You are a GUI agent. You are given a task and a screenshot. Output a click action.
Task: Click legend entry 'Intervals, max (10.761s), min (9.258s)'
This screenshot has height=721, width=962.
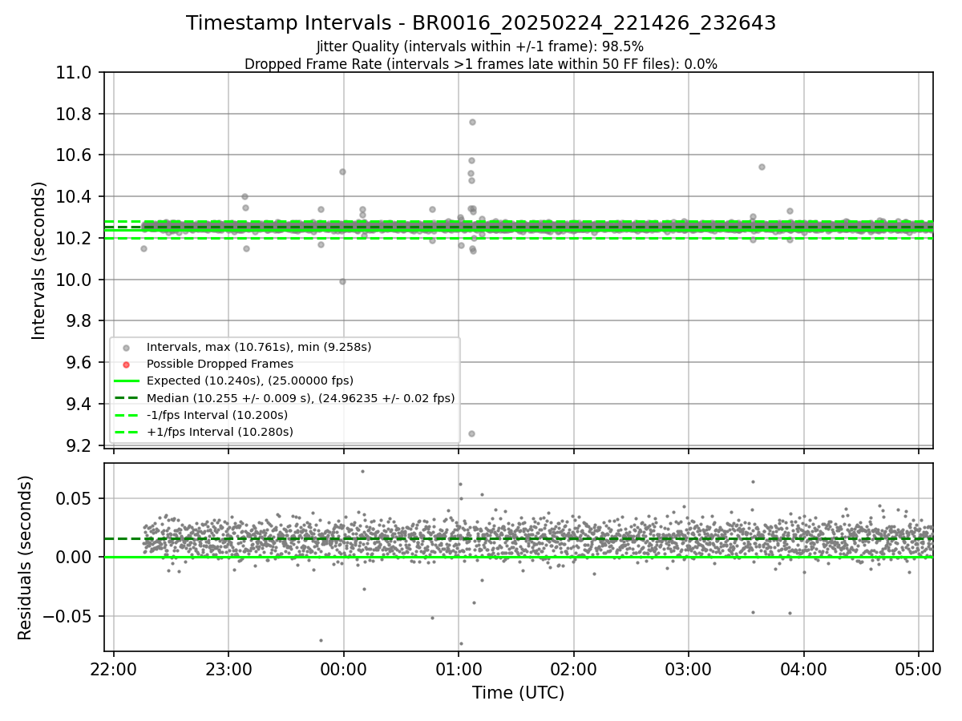[259, 347]
